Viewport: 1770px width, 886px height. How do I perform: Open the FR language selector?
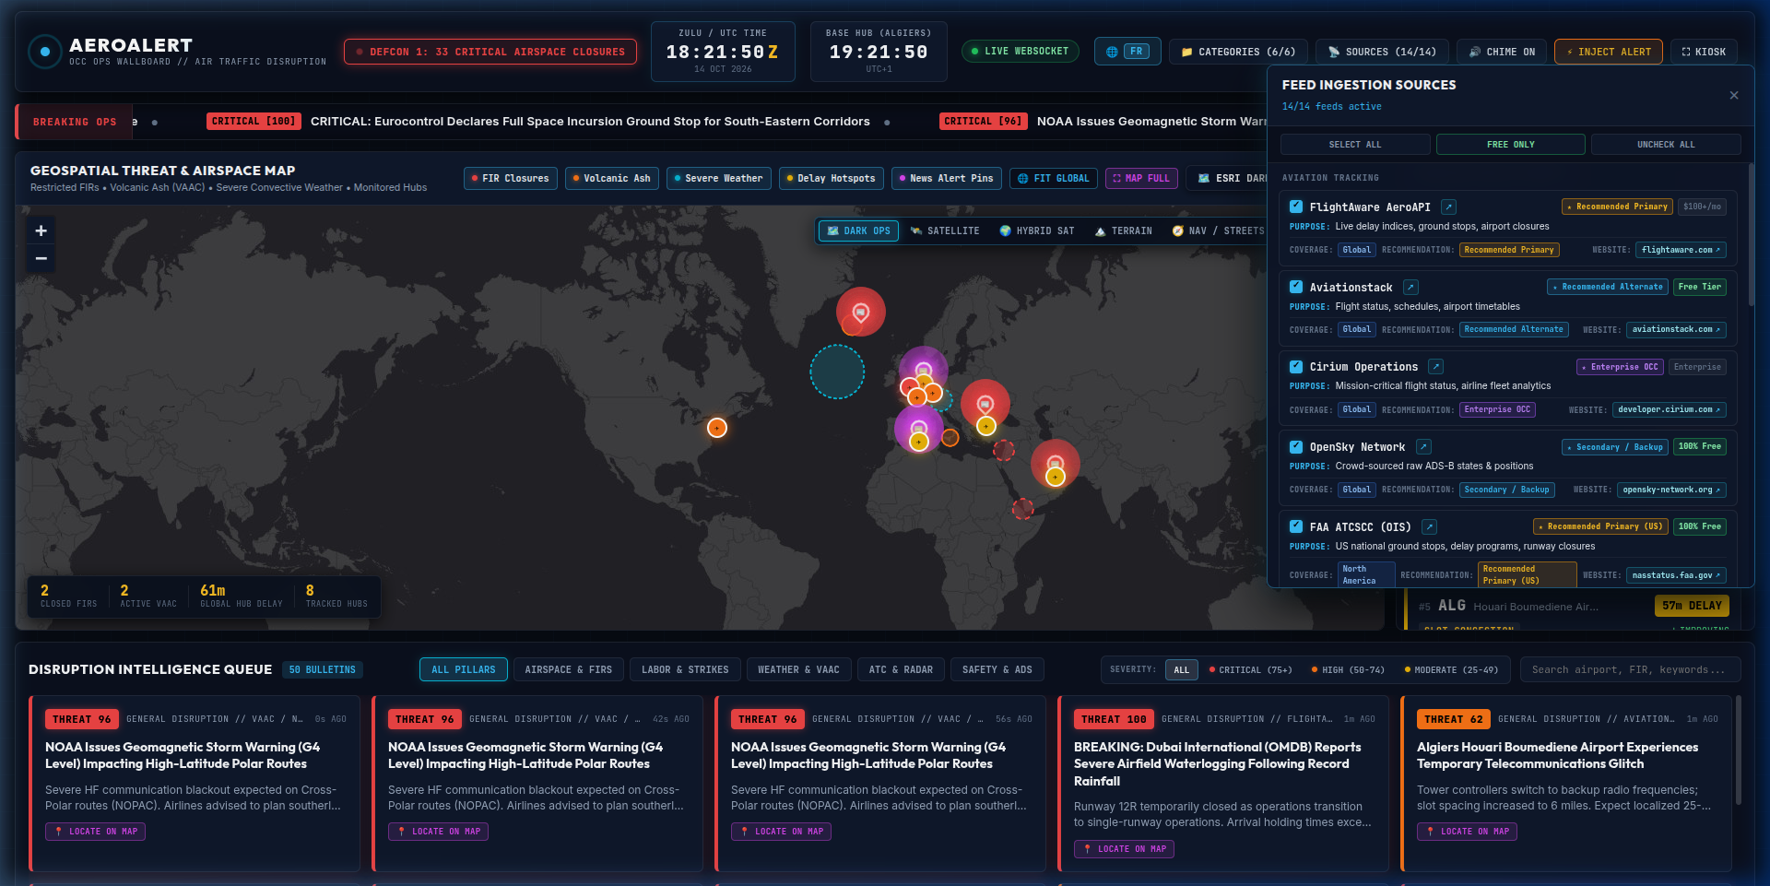click(1127, 52)
